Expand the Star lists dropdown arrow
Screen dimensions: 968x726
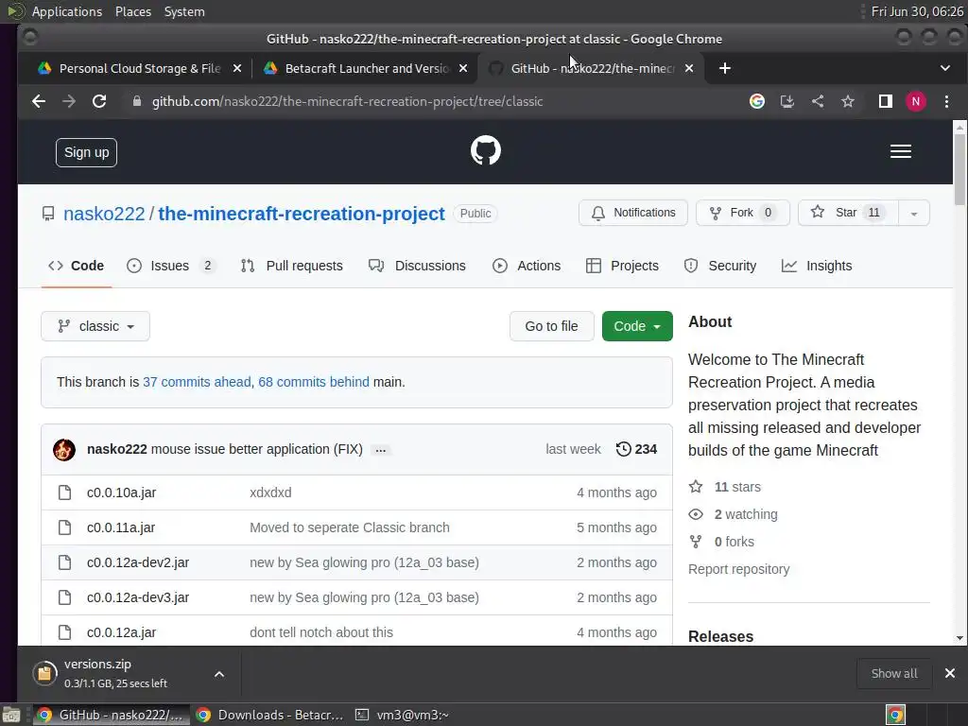914,213
